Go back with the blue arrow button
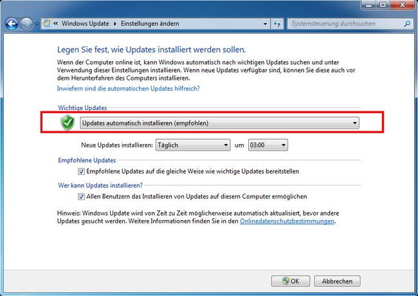 point(12,24)
